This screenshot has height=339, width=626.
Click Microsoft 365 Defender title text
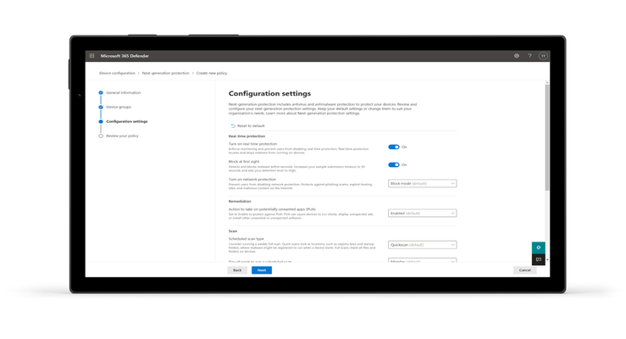pos(125,56)
